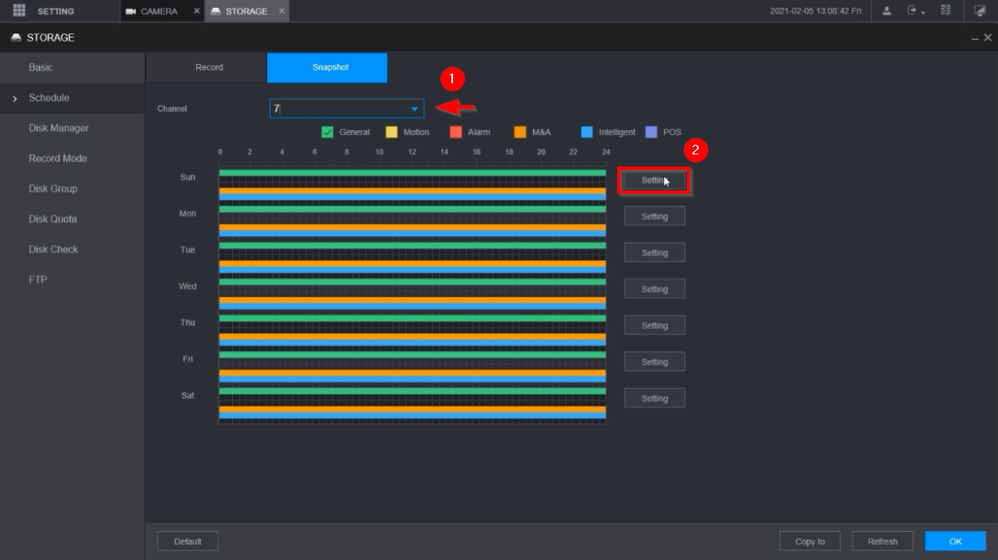This screenshot has width=998, height=560.
Task: Click the Setting button for Sunday
Action: coord(654,180)
